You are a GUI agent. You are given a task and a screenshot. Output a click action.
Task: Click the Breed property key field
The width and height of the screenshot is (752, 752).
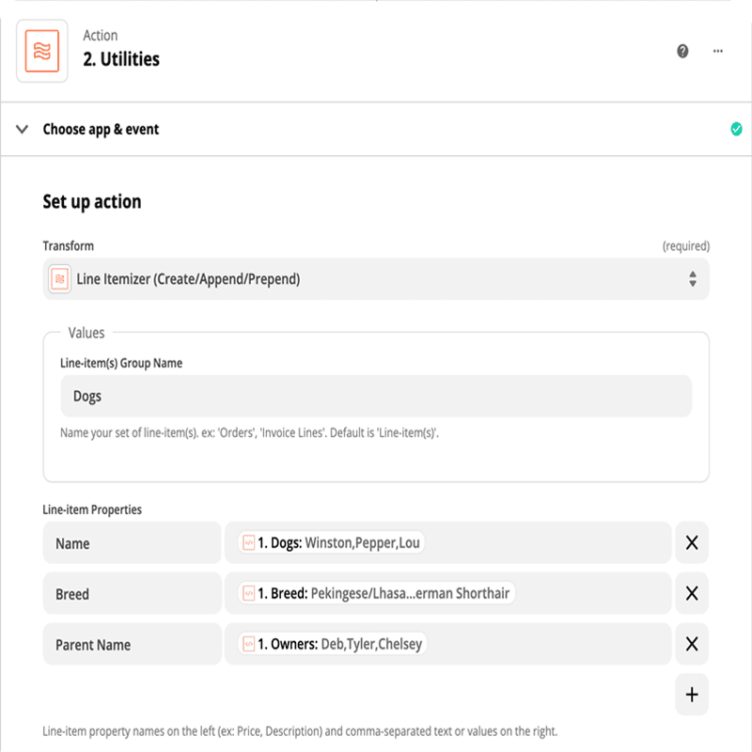tap(132, 594)
